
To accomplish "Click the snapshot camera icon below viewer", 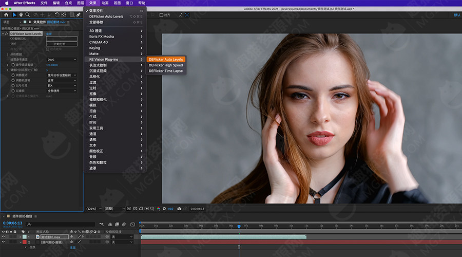I will pyautogui.click(x=179, y=209).
